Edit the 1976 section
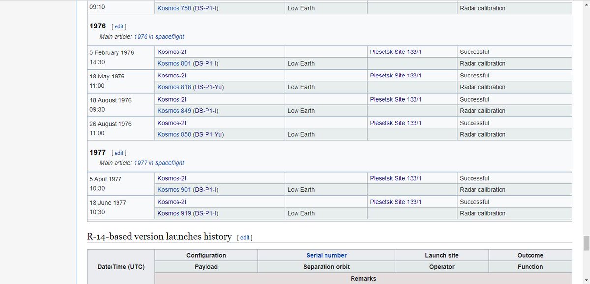Screen dimensions: 590x284 (118, 26)
